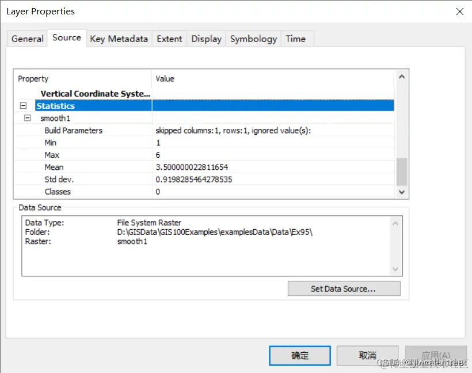
Task: Click the property list scroll down arrow
Action: pos(402,192)
